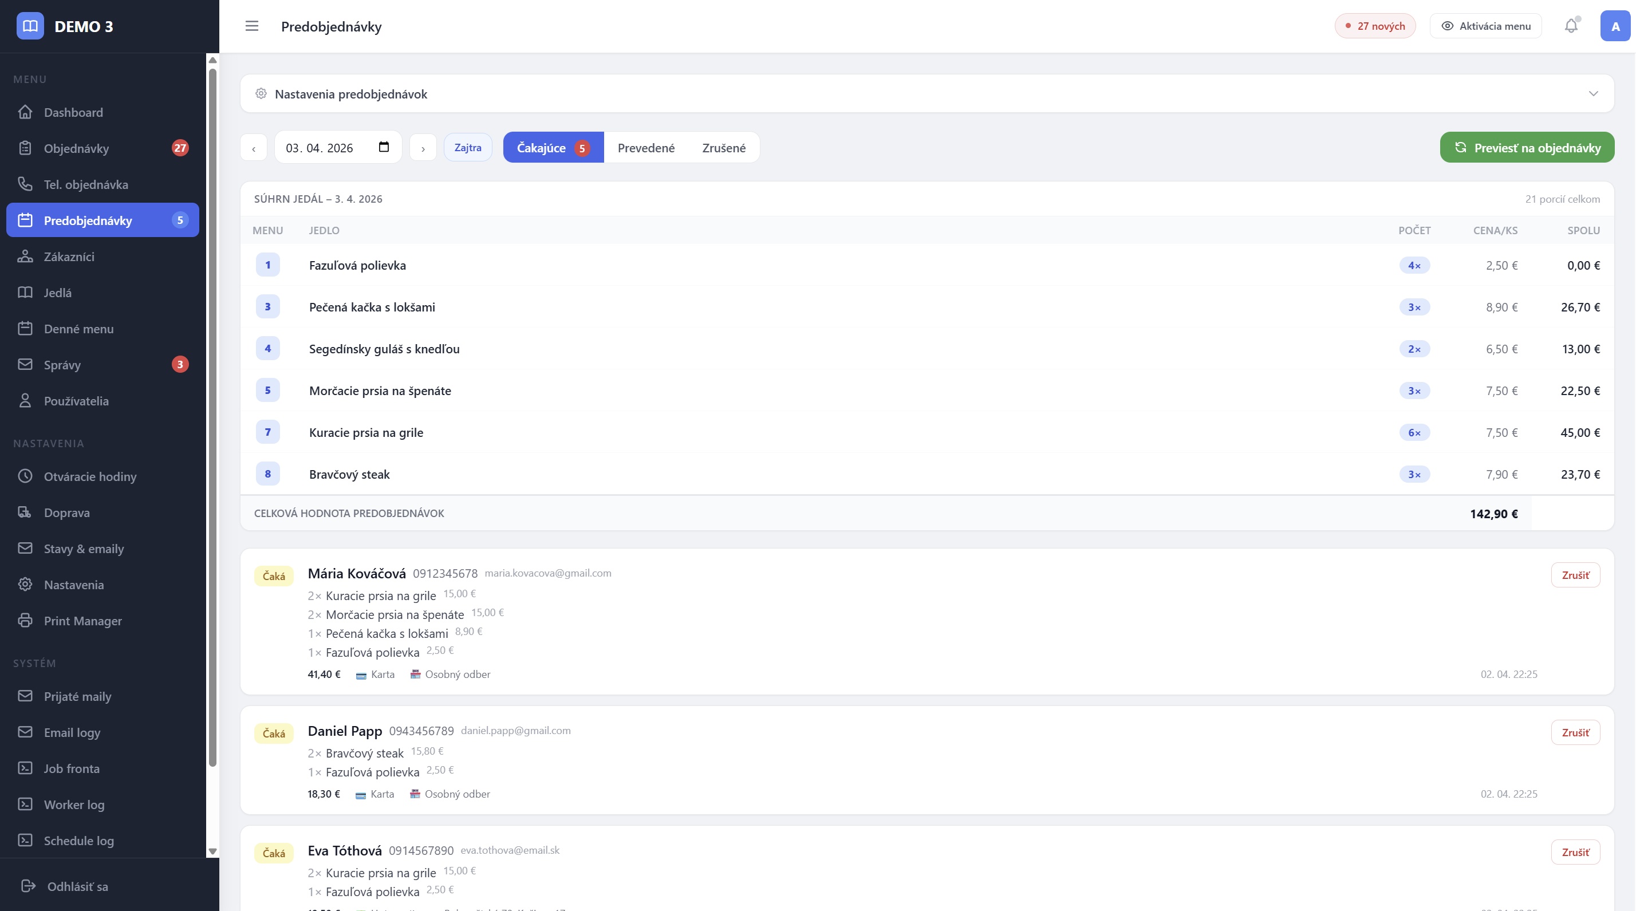Open the notifications bell icon

point(1571,26)
